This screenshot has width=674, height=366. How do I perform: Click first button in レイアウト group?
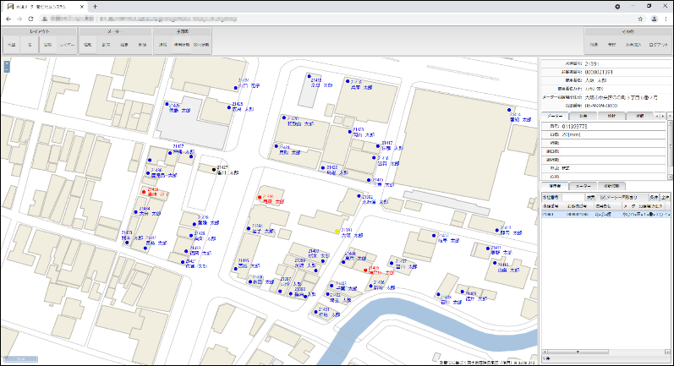pos(12,45)
